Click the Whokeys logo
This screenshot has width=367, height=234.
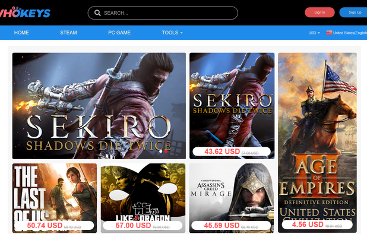click(25, 12)
